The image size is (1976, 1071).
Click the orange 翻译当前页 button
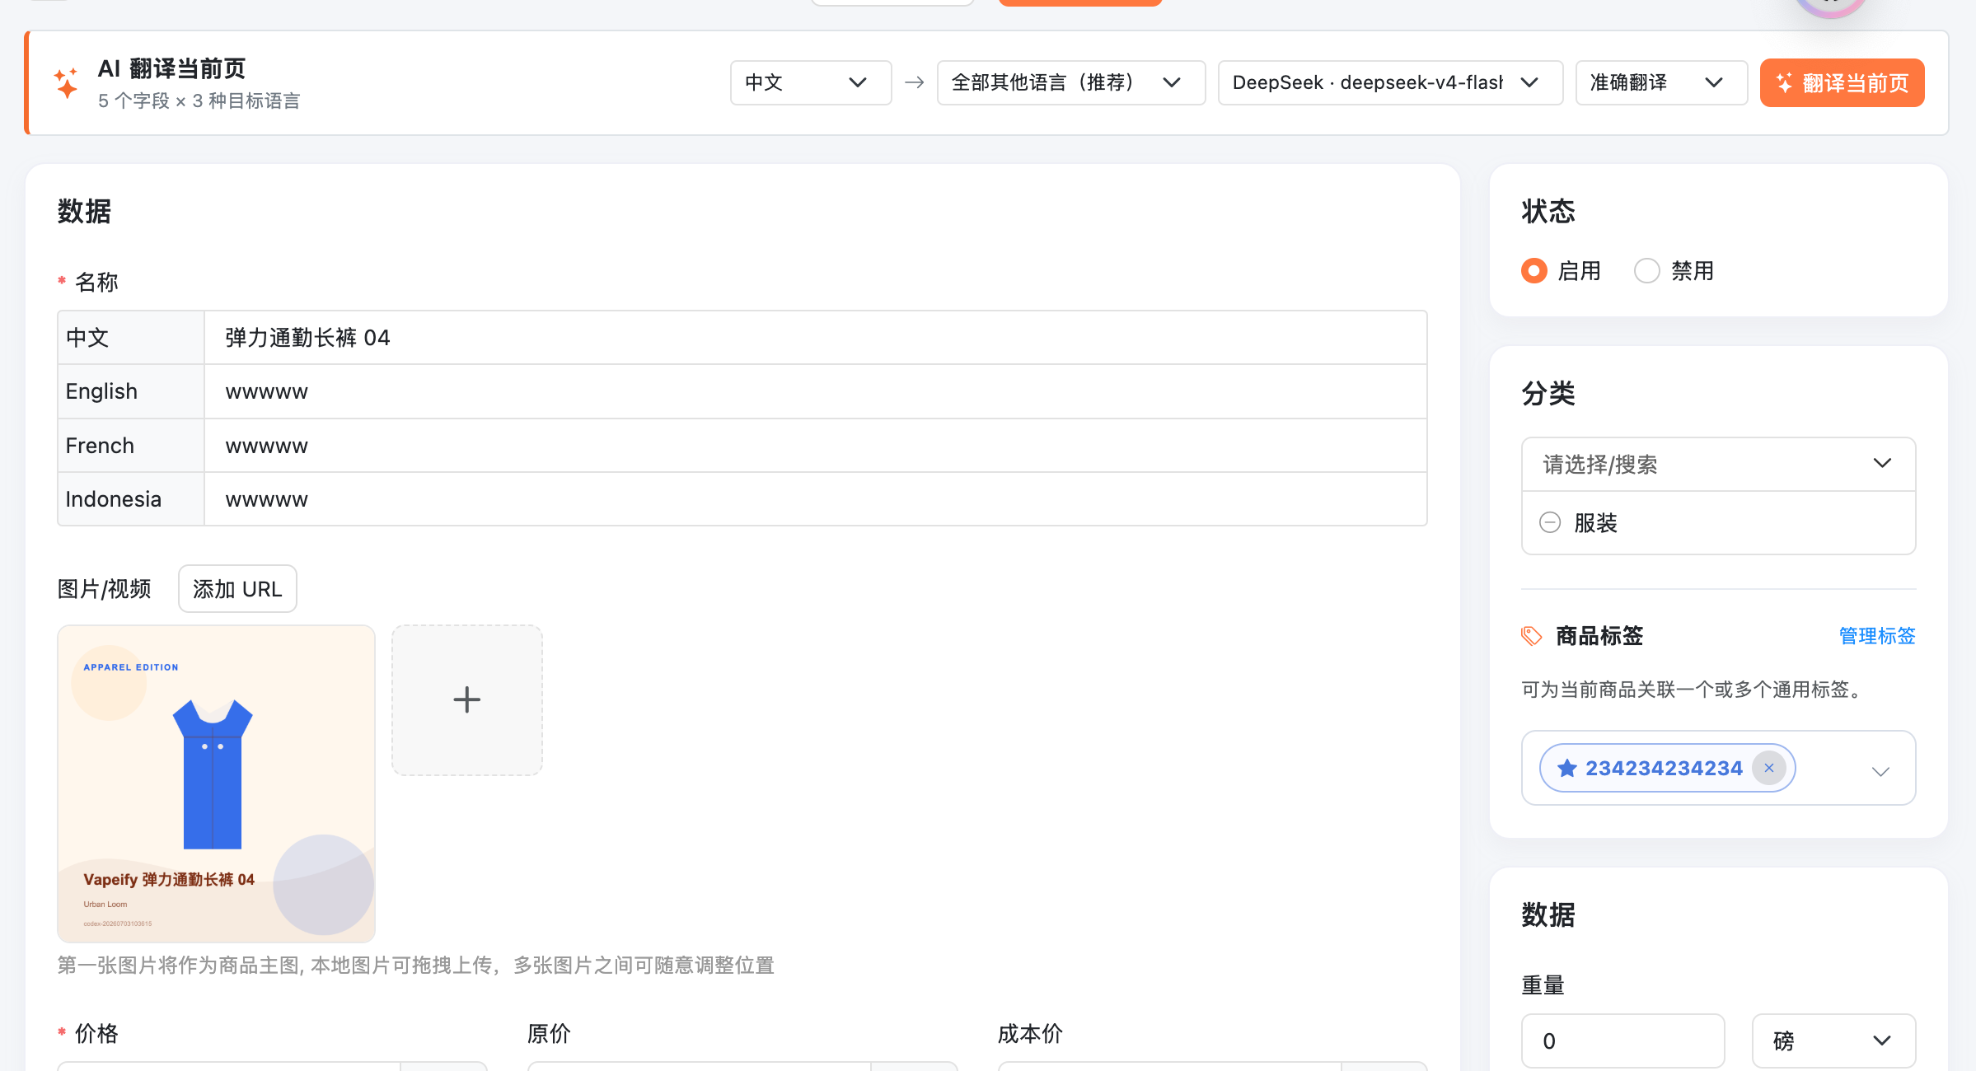pos(1843,82)
